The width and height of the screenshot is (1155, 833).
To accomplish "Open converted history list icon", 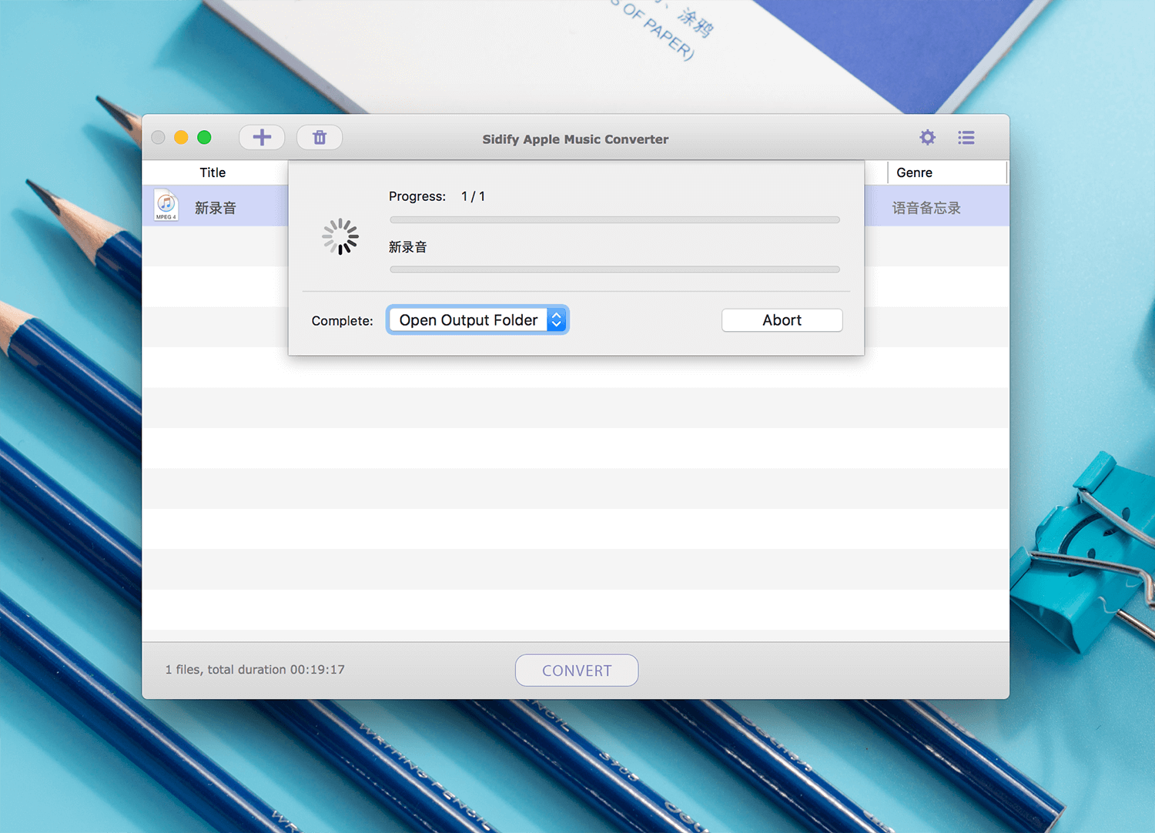I will point(966,138).
